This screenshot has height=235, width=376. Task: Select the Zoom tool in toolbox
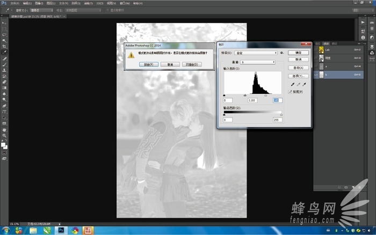(4, 136)
